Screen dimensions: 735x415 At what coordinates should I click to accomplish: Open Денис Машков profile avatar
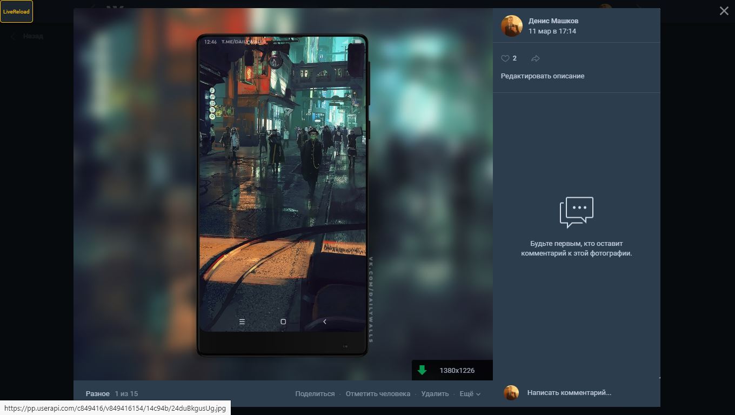(x=512, y=26)
